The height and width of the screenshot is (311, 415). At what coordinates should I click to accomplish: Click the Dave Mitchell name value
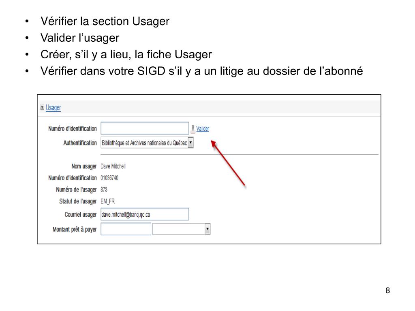(113, 166)
